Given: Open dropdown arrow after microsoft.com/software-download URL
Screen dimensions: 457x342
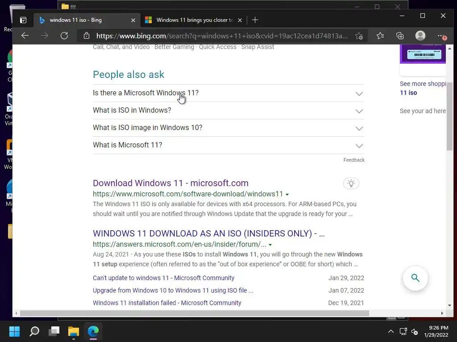Looking at the screenshot, I should pyautogui.click(x=287, y=195).
